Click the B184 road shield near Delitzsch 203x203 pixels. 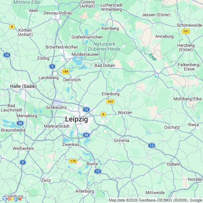pyautogui.click(x=65, y=71)
